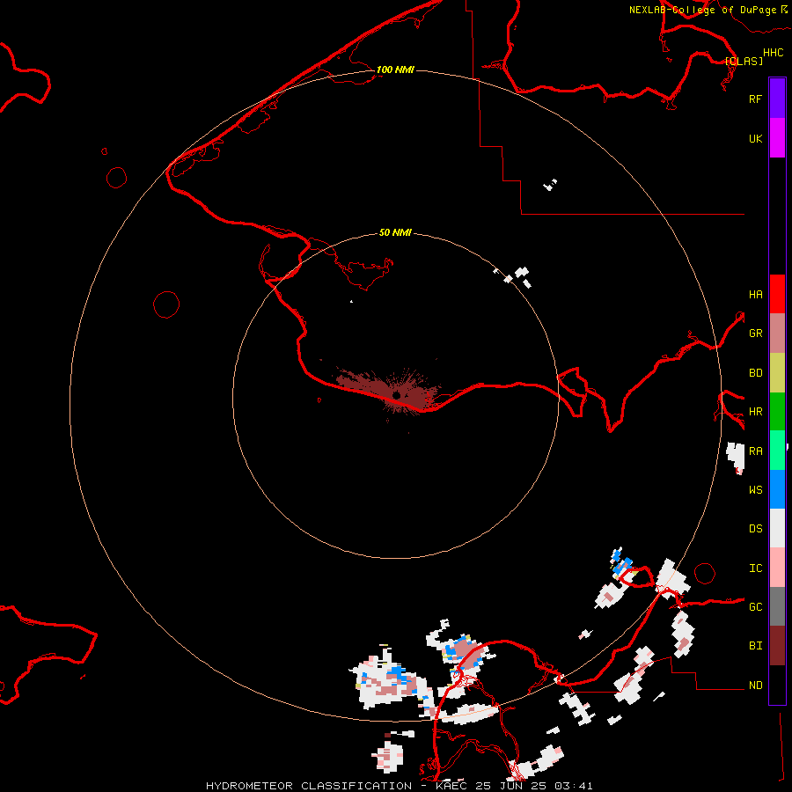This screenshot has width=792, height=792.
Task: Click the "BI" legend label
Action: pyautogui.click(x=755, y=646)
